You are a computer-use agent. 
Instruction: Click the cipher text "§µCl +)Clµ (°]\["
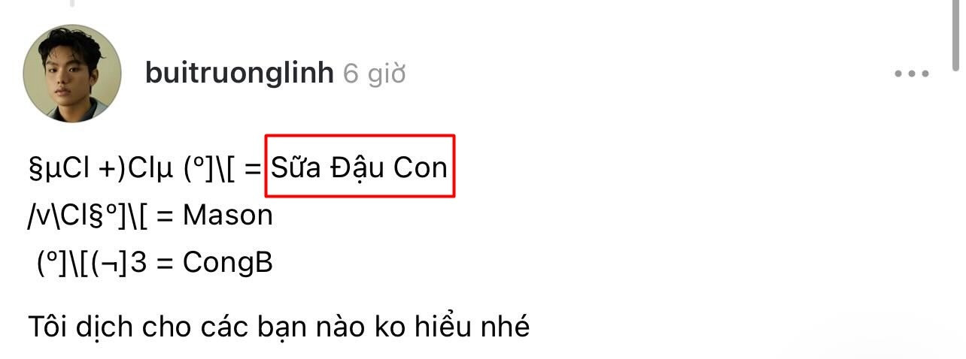coord(133,168)
